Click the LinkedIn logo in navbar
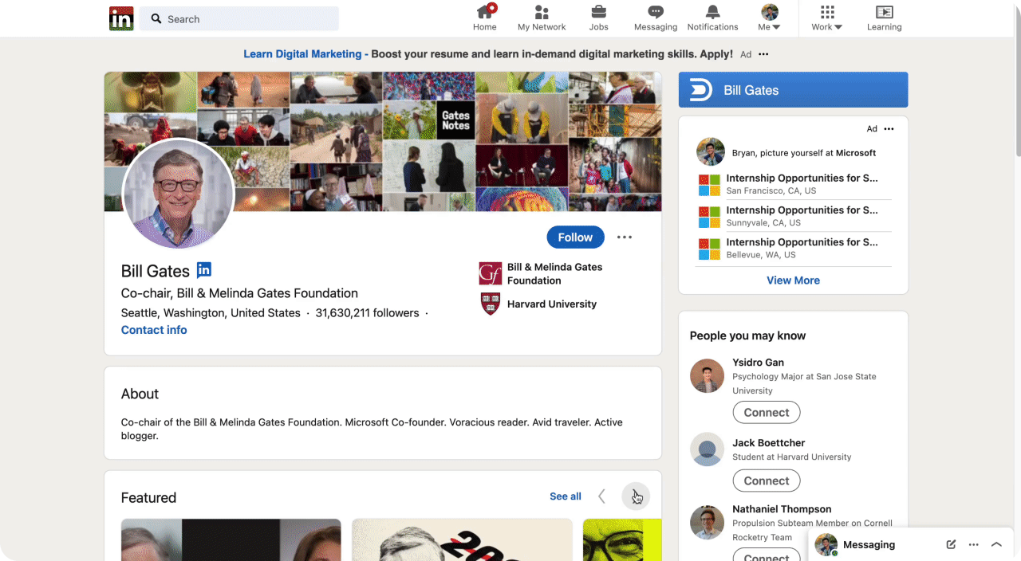The width and height of the screenshot is (1021, 561). click(x=121, y=18)
